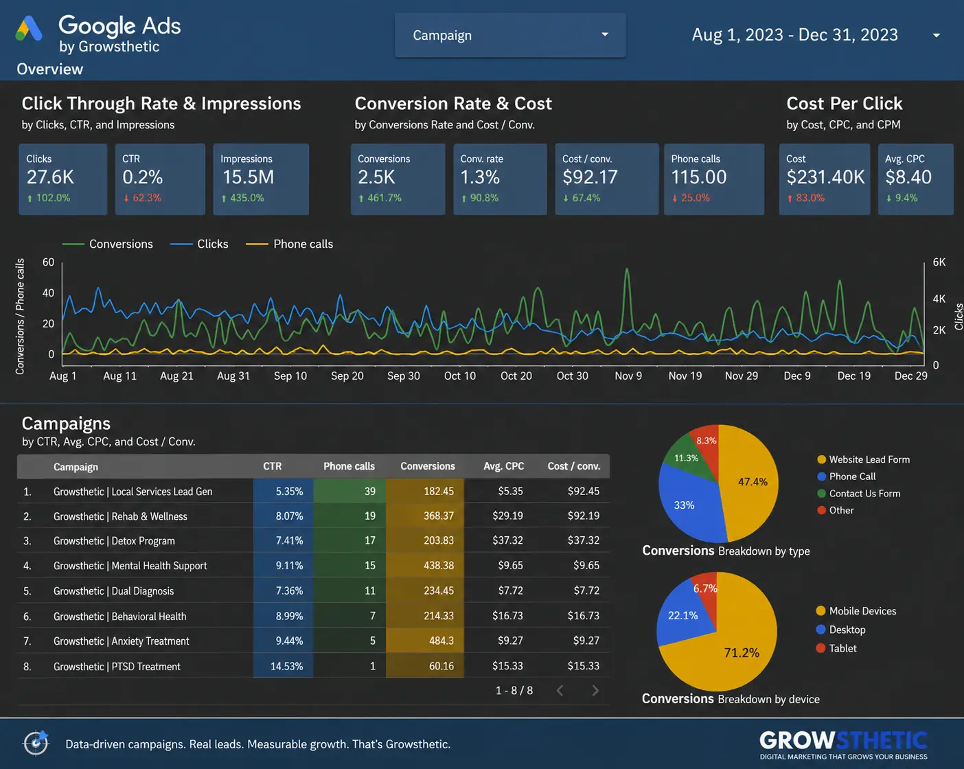Toggle the Clicks legend series
964x769 pixels.
[x=199, y=244]
